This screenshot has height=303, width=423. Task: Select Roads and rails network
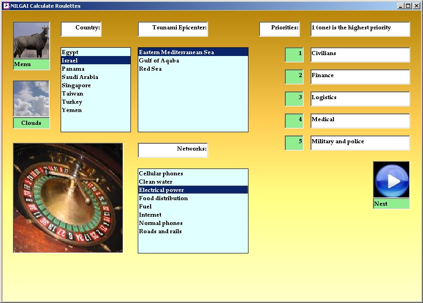160,231
